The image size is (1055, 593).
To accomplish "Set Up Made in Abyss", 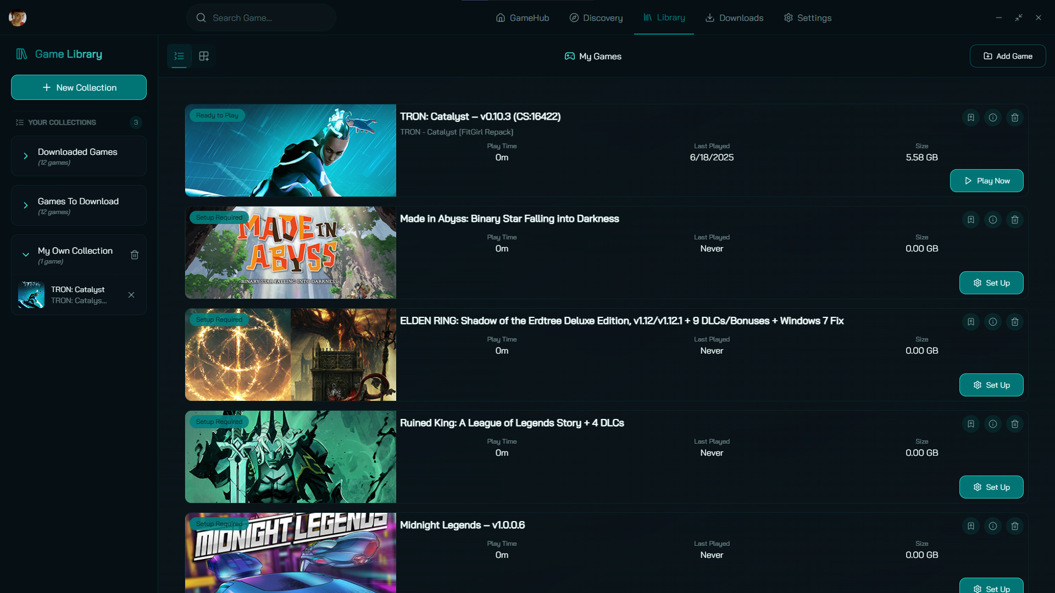I will click(x=991, y=283).
